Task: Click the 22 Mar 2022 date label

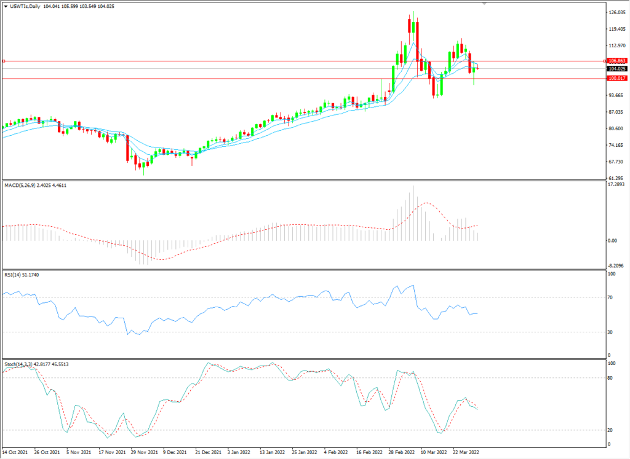Action: pyautogui.click(x=466, y=451)
